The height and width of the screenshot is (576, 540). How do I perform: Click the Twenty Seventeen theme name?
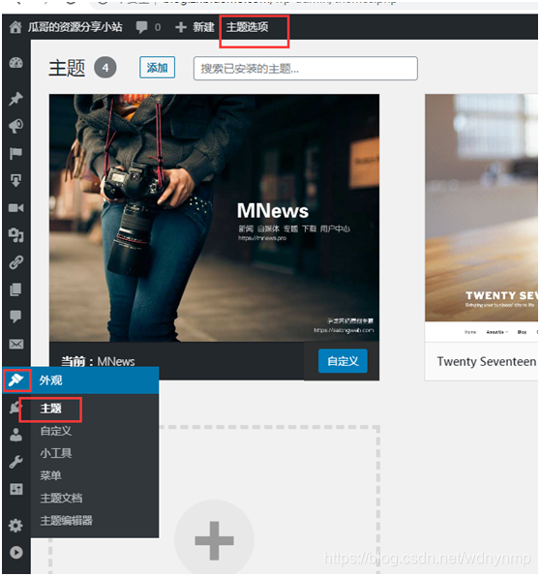tap(487, 361)
